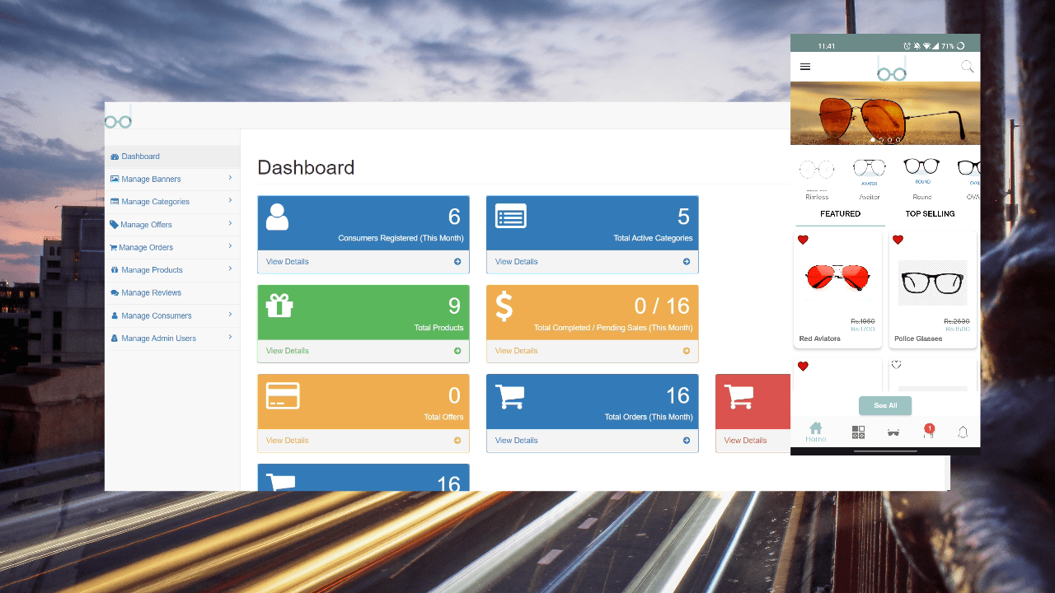View Details for Total Orders (This Month)

[x=517, y=441]
